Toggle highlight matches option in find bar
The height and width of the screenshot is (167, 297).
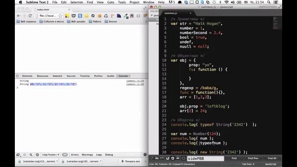(x=183, y=158)
